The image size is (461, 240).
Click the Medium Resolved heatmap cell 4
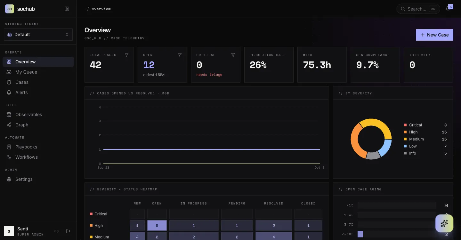tap(274, 237)
